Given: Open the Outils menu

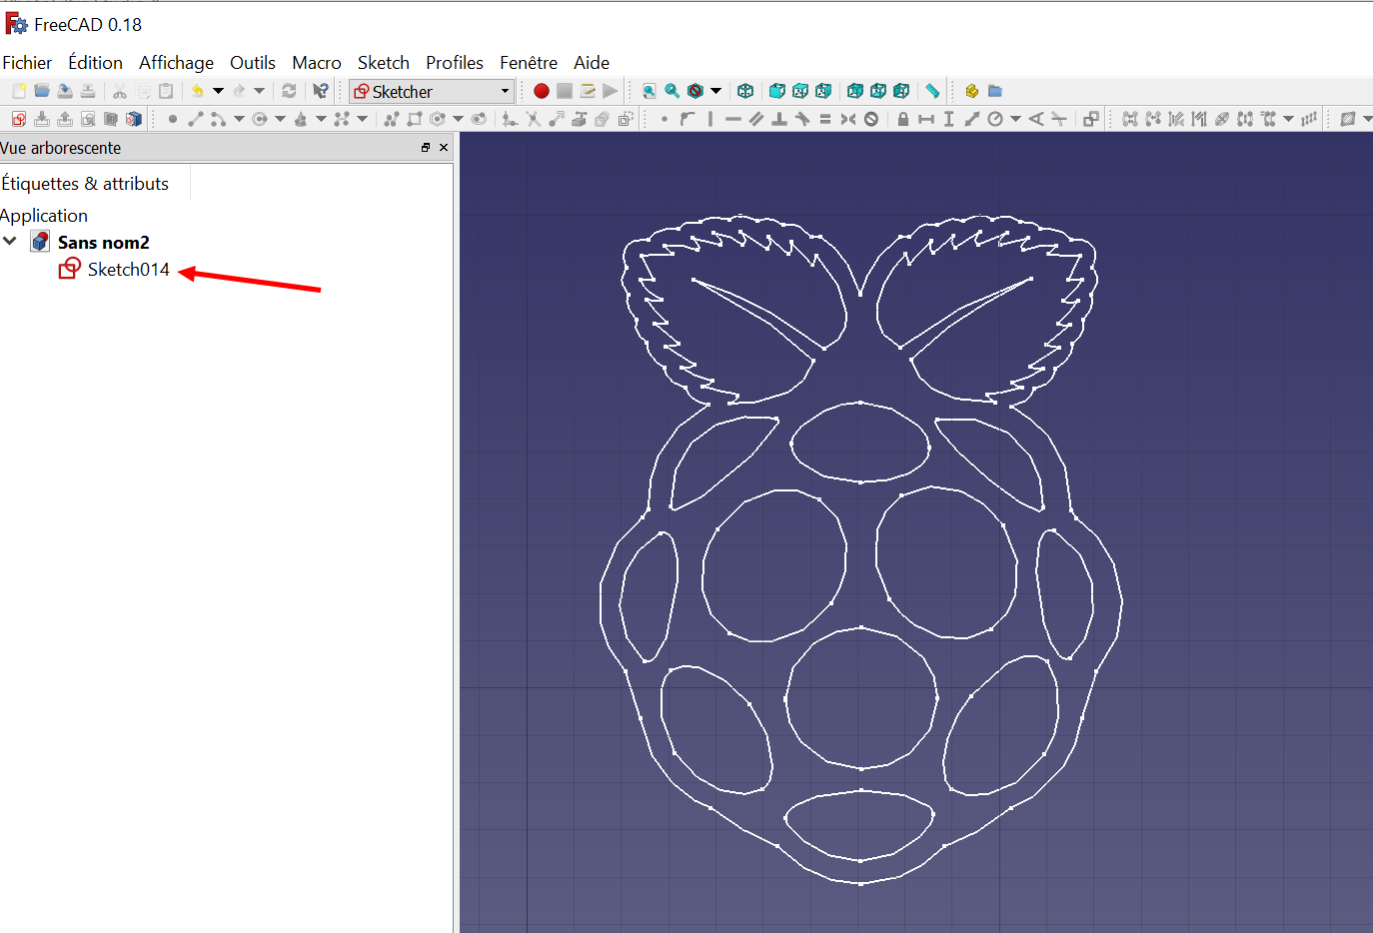Looking at the screenshot, I should click(253, 62).
